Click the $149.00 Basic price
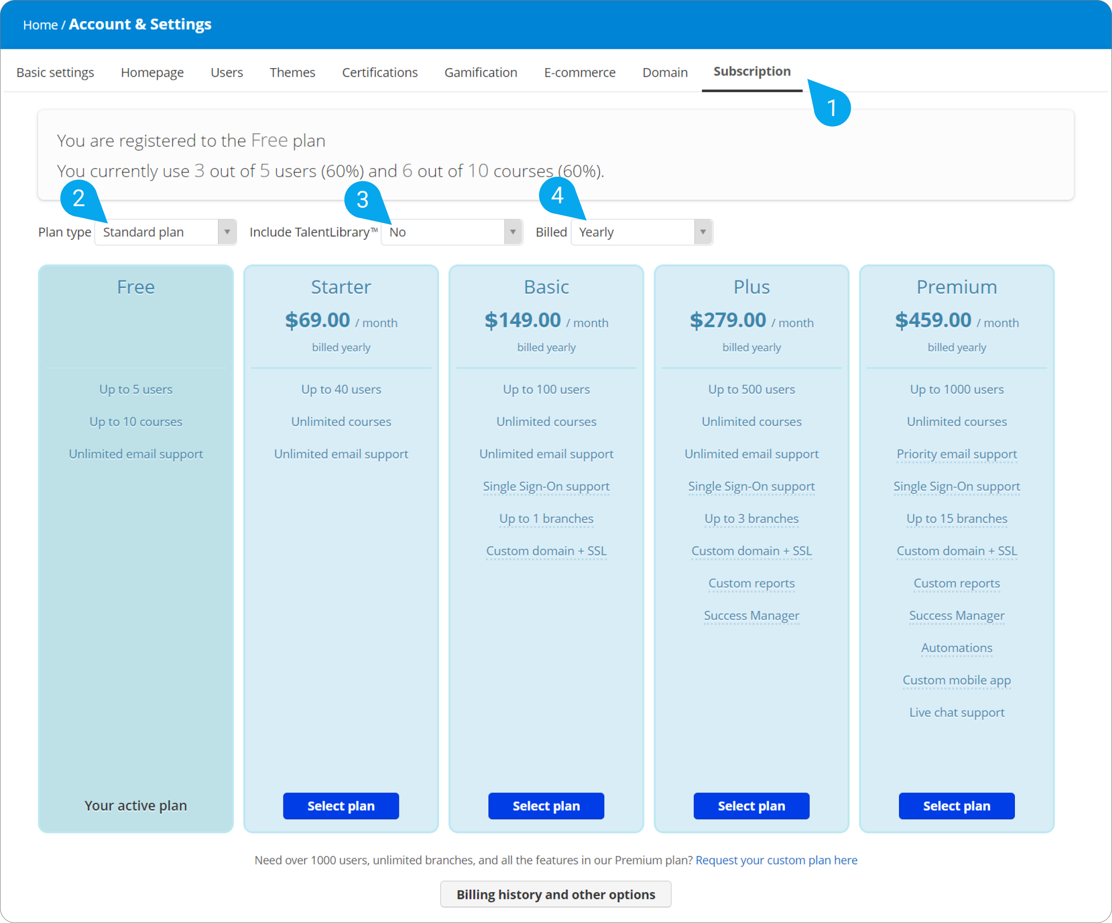1112x923 pixels. pyautogui.click(x=522, y=320)
